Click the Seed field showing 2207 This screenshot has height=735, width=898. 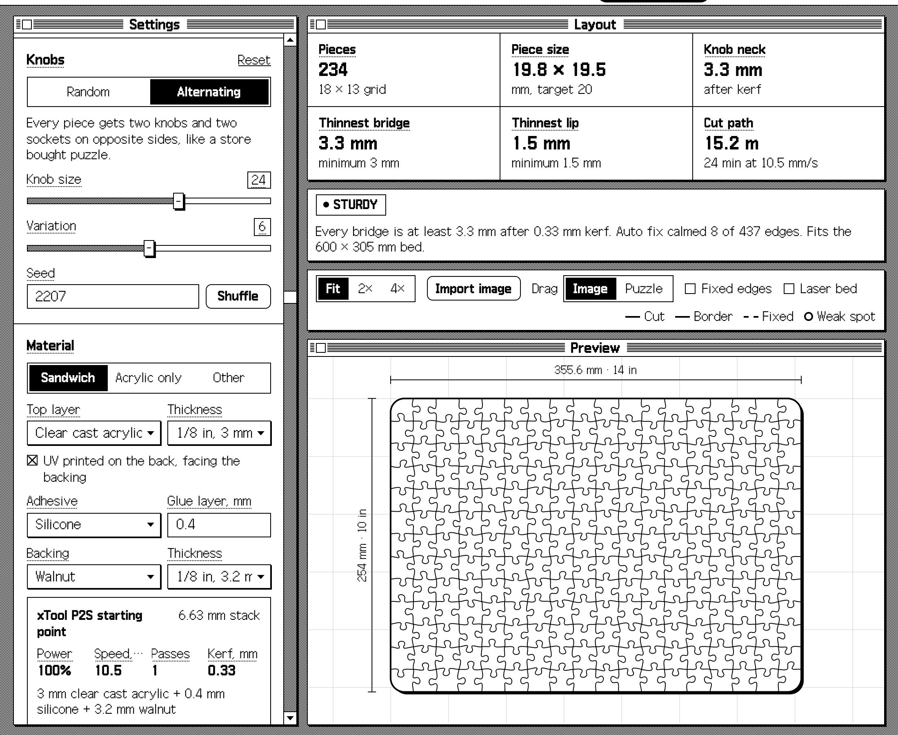(x=113, y=296)
